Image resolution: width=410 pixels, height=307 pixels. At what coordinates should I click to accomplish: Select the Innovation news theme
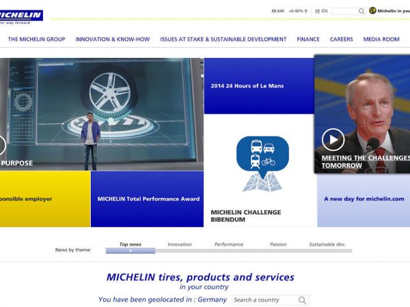(x=180, y=244)
